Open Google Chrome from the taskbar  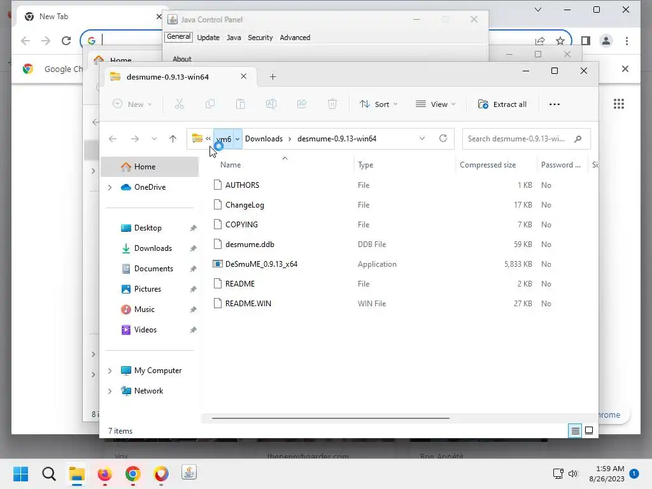(132, 474)
